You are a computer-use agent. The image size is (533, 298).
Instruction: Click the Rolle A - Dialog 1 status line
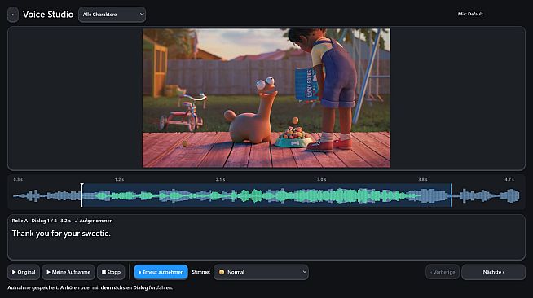click(62, 221)
